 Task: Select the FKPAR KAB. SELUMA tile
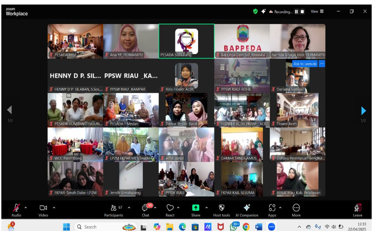point(242,179)
